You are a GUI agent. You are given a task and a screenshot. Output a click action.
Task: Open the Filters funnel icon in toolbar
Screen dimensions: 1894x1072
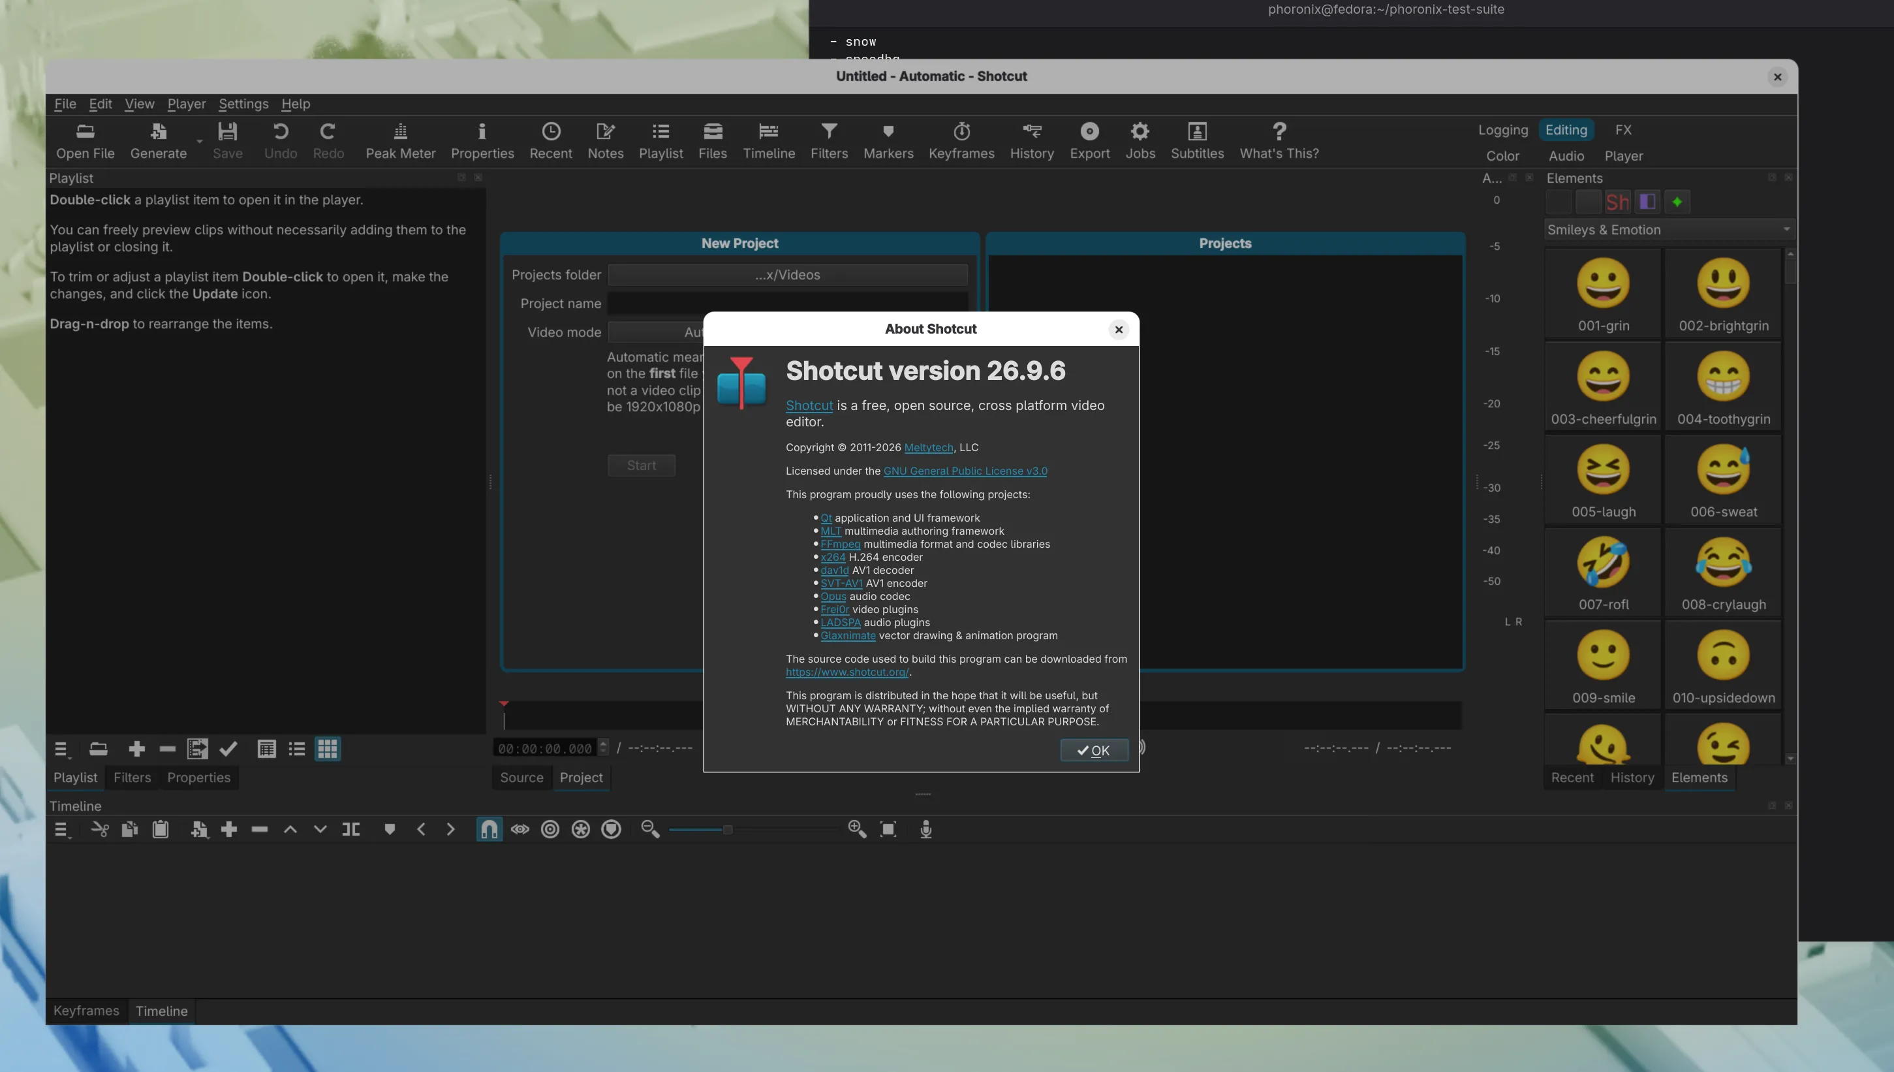828,140
